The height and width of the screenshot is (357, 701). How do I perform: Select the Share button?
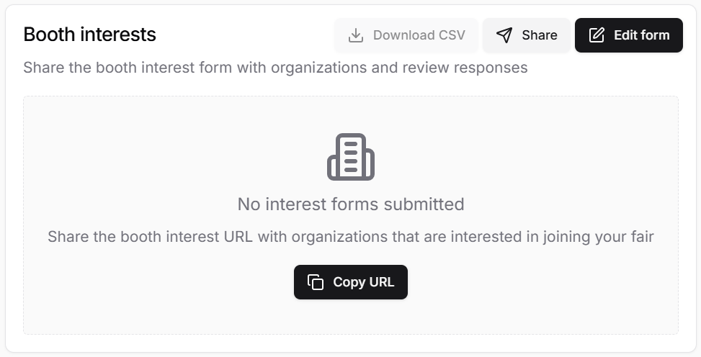click(x=526, y=35)
